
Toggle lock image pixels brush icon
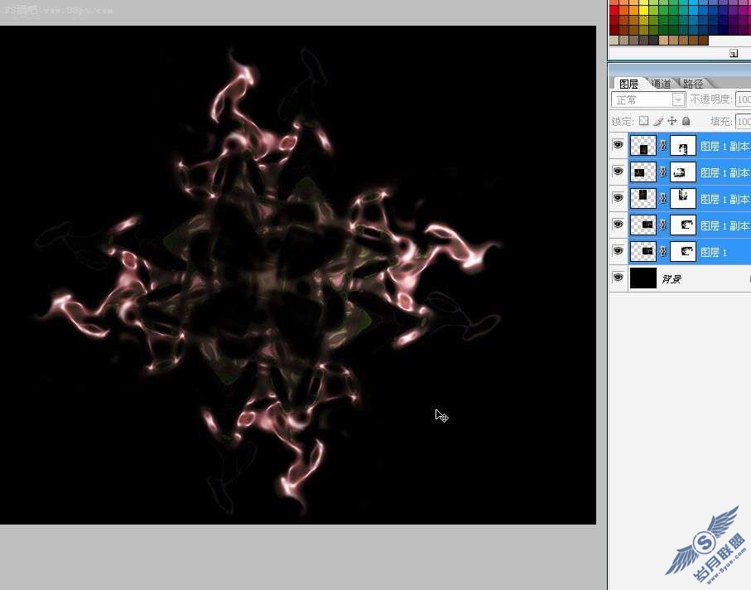pos(658,121)
